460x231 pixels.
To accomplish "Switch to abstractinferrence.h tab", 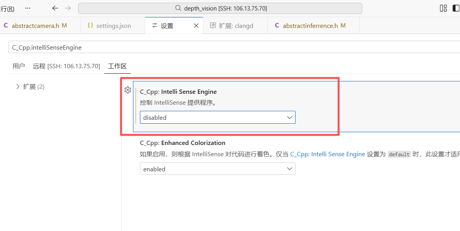I will point(313,26).
